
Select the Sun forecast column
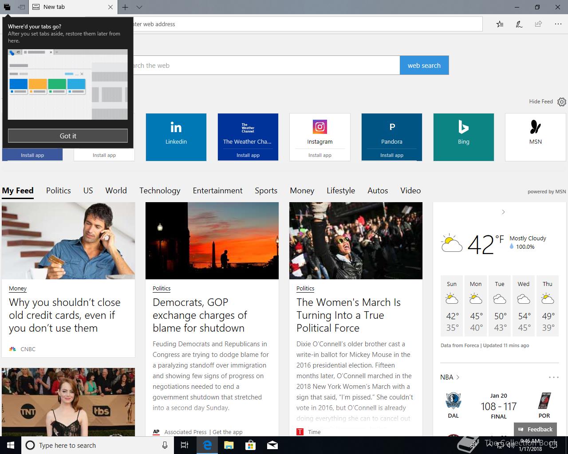[x=452, y=306]
